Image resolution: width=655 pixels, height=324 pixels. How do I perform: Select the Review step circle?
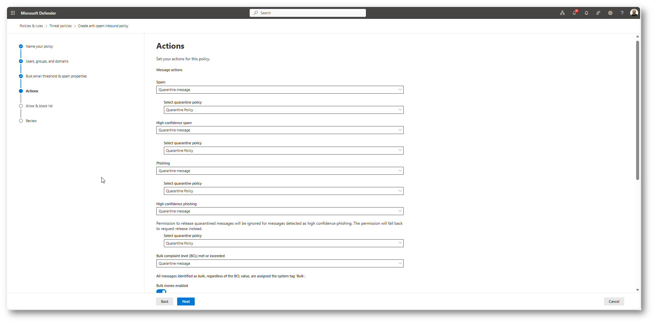coord(21,121)
